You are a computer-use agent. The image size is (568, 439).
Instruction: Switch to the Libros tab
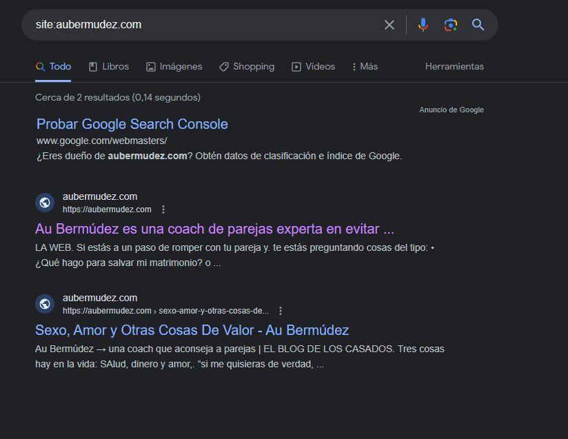[109, 67]
